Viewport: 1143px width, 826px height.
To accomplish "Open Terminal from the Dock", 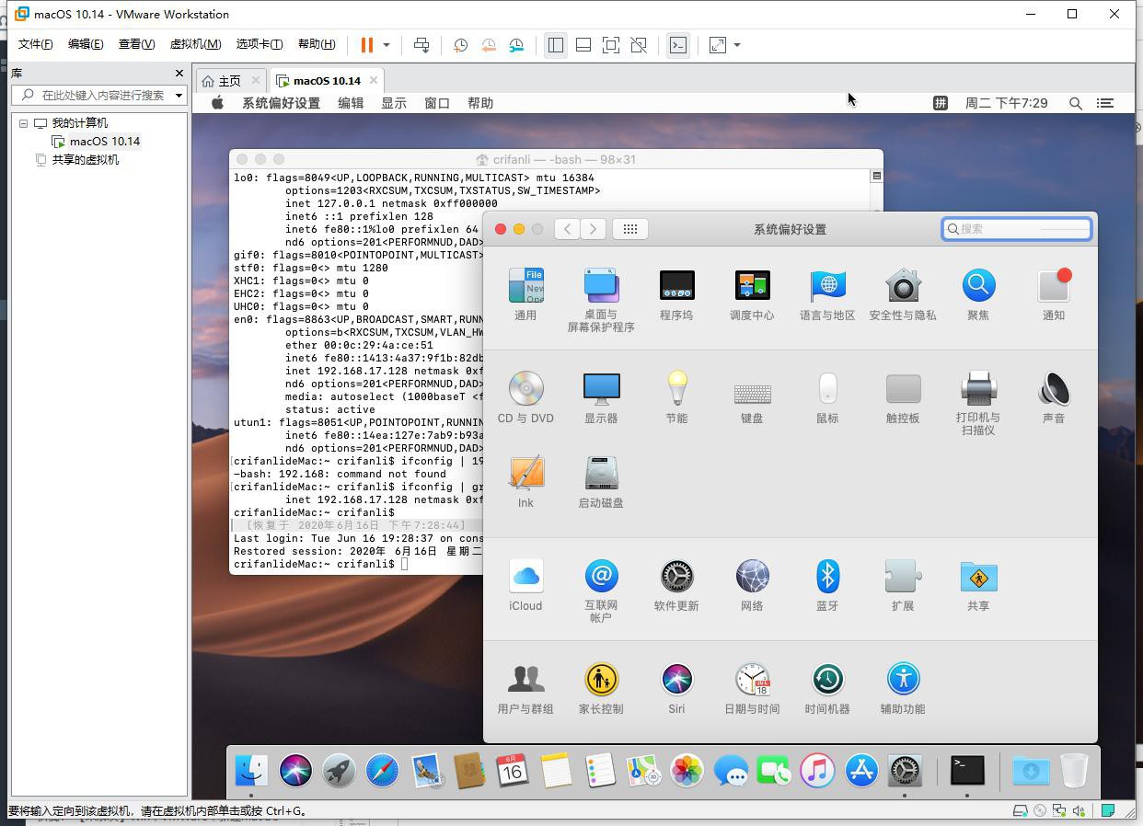I will click(x=967, y=770).
